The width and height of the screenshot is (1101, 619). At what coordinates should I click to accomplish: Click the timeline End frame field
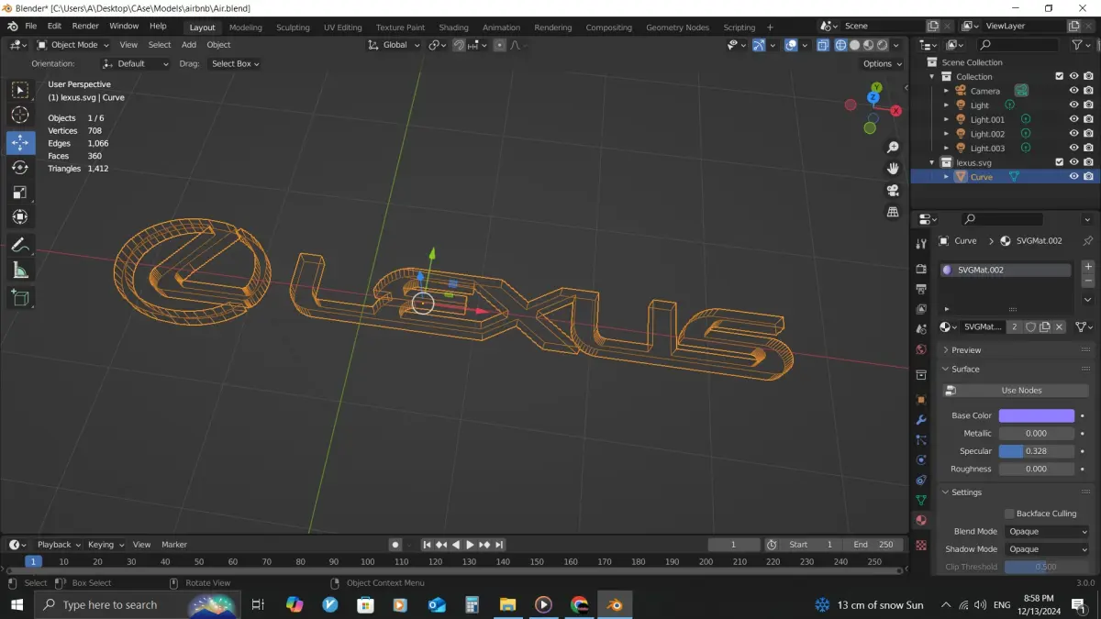click(873, 545)
